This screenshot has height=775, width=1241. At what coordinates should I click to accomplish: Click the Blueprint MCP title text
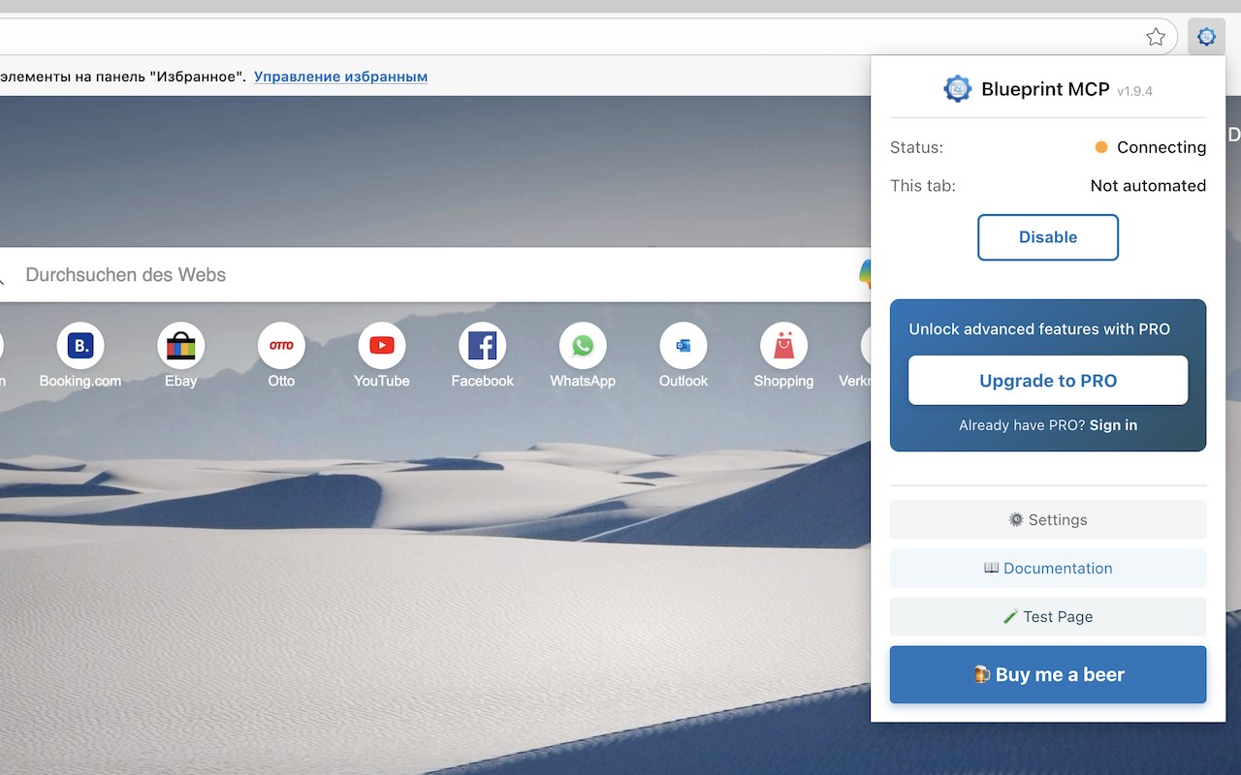1045,89
